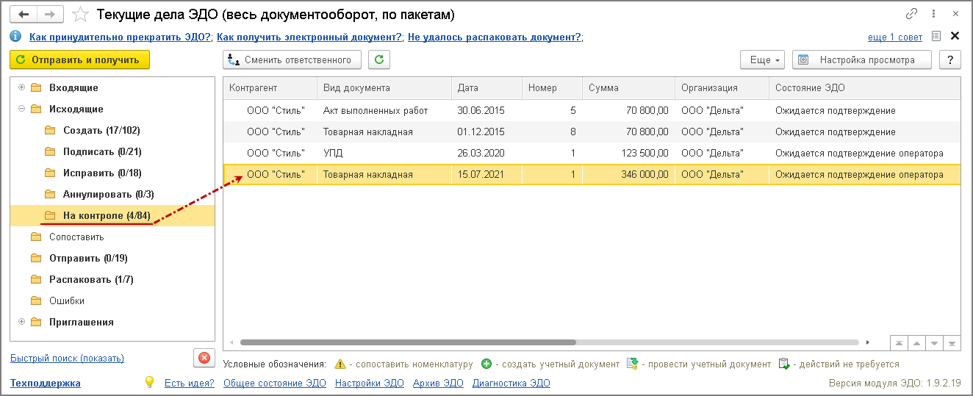The height and width of the screenshot is (396, 973).
Task: Collapse the 'Исходящие' tree node
Action: [x=21, y=109]
